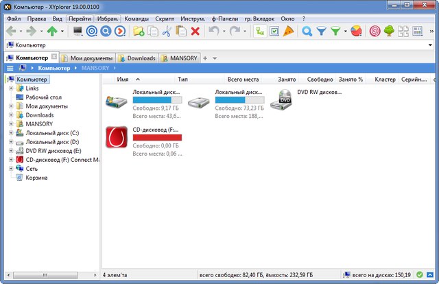This screenshot has height=284, width=439.
Task: Click the Локальный диск (C:) blue usage bar
Action: click(157, 99)
